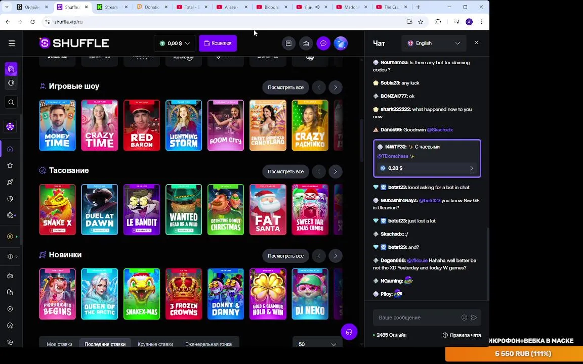Open Lightning Storm game thumbnail
The width and height of the screenshot is (583, 364).
coord(184,125)
